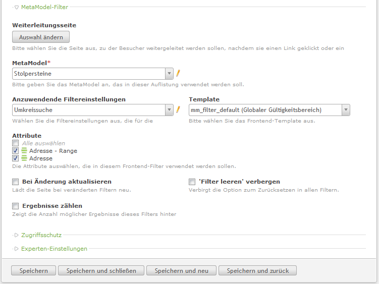Click Auswahl ändern button
The width and height of the screenshot is (379, 284).
[41, 37]
